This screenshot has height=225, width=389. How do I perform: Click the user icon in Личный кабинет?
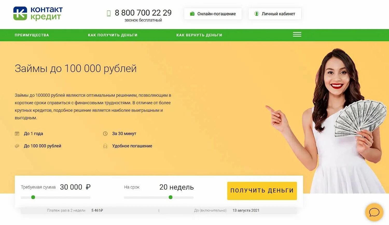(x=256, y=14)
